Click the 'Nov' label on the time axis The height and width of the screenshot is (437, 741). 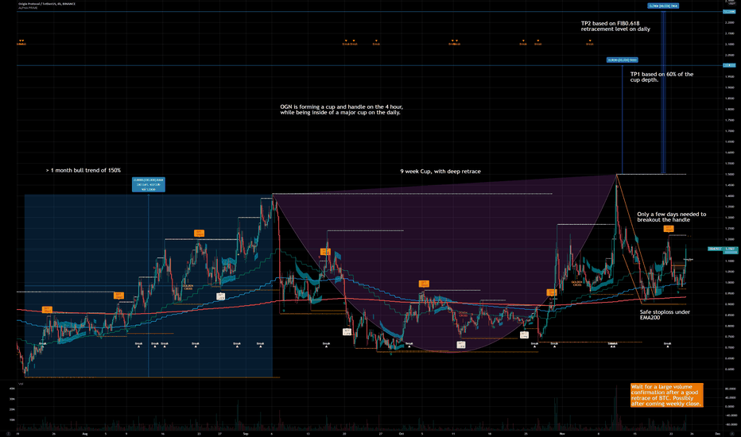[x=562, y=434]
